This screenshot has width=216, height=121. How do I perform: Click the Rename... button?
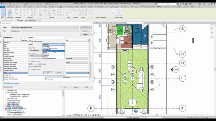(x=86, y=34)
